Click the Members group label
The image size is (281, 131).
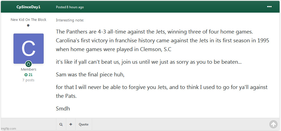[x=29, y=69]
